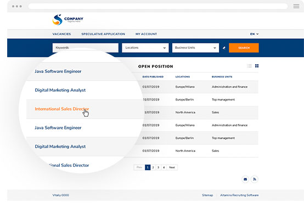Screen dimensions: 304x203
Task: Subscribe via the email envelope icon
Action: point(245,179)
